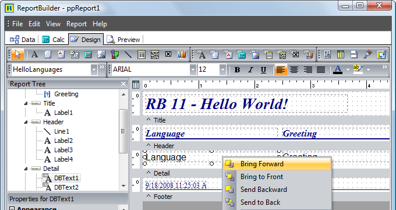Set text alignment to center
This screenshot has width=396, height=210.
click(x=294, y=69)
